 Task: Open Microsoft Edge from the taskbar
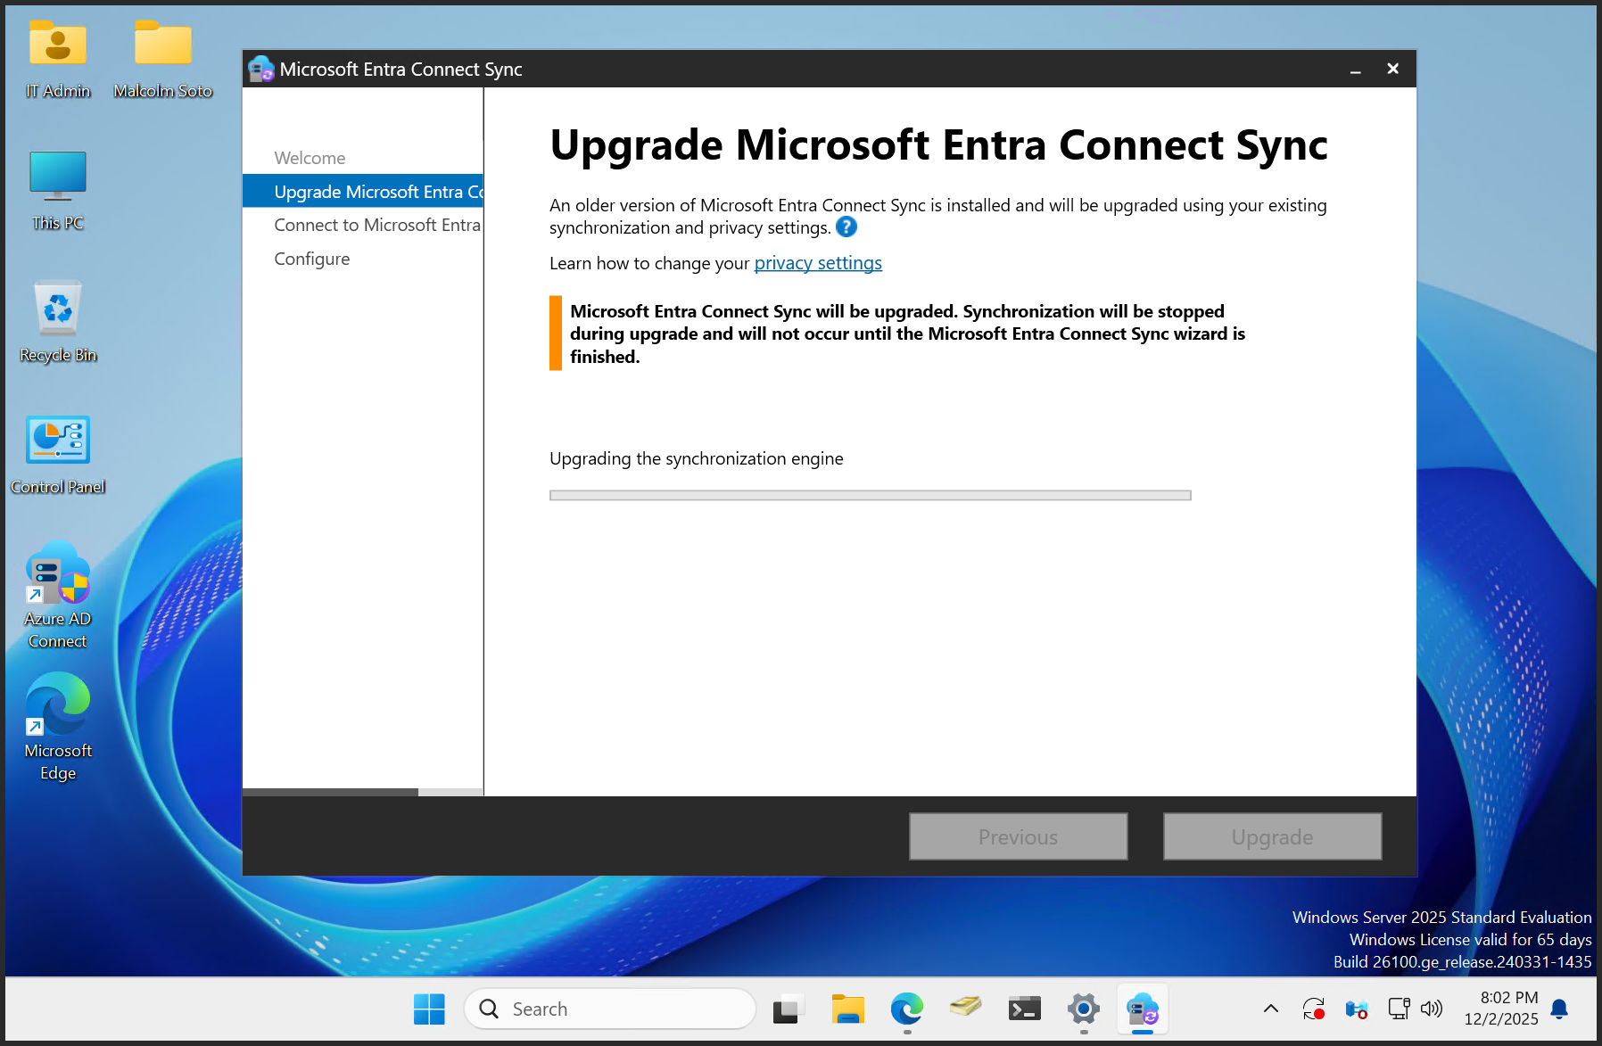tap(906, 1009)
